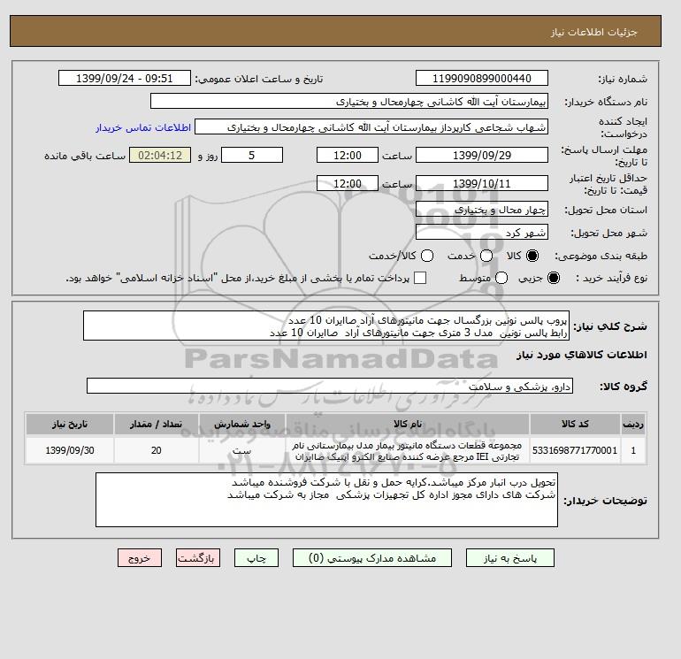Viewport: 681px width, 659px height.
Task: Click the buyer notes text area
Action: coord(326,500)
